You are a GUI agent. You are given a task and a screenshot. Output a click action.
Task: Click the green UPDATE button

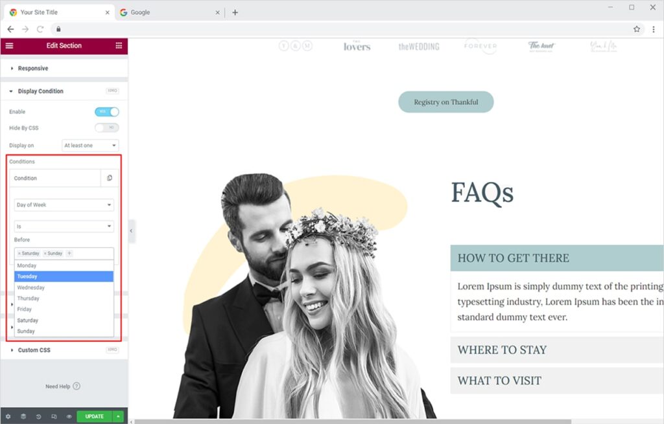(x=94, y=416)
